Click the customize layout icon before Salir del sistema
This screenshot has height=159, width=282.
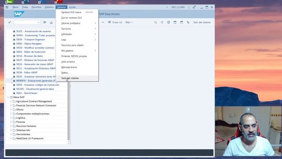click(x=188, y=23)
